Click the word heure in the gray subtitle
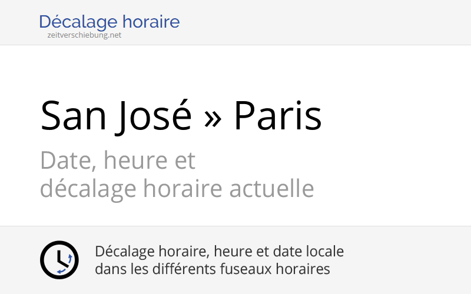This screenshot has width=471, height=294. [x=135, y=160]
